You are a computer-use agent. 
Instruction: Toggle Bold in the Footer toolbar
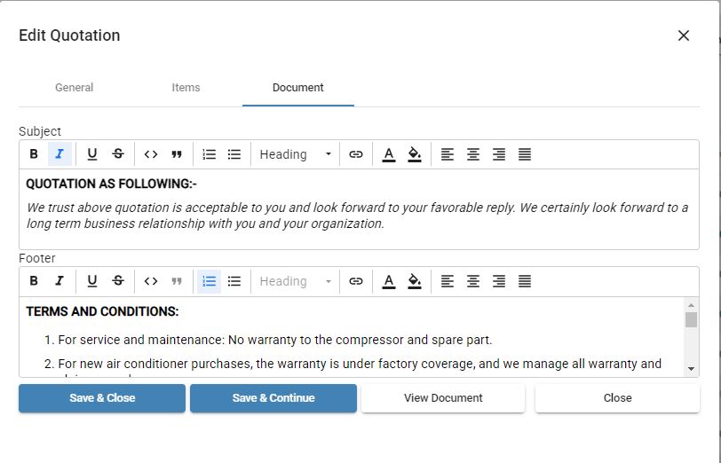point(34,281)
